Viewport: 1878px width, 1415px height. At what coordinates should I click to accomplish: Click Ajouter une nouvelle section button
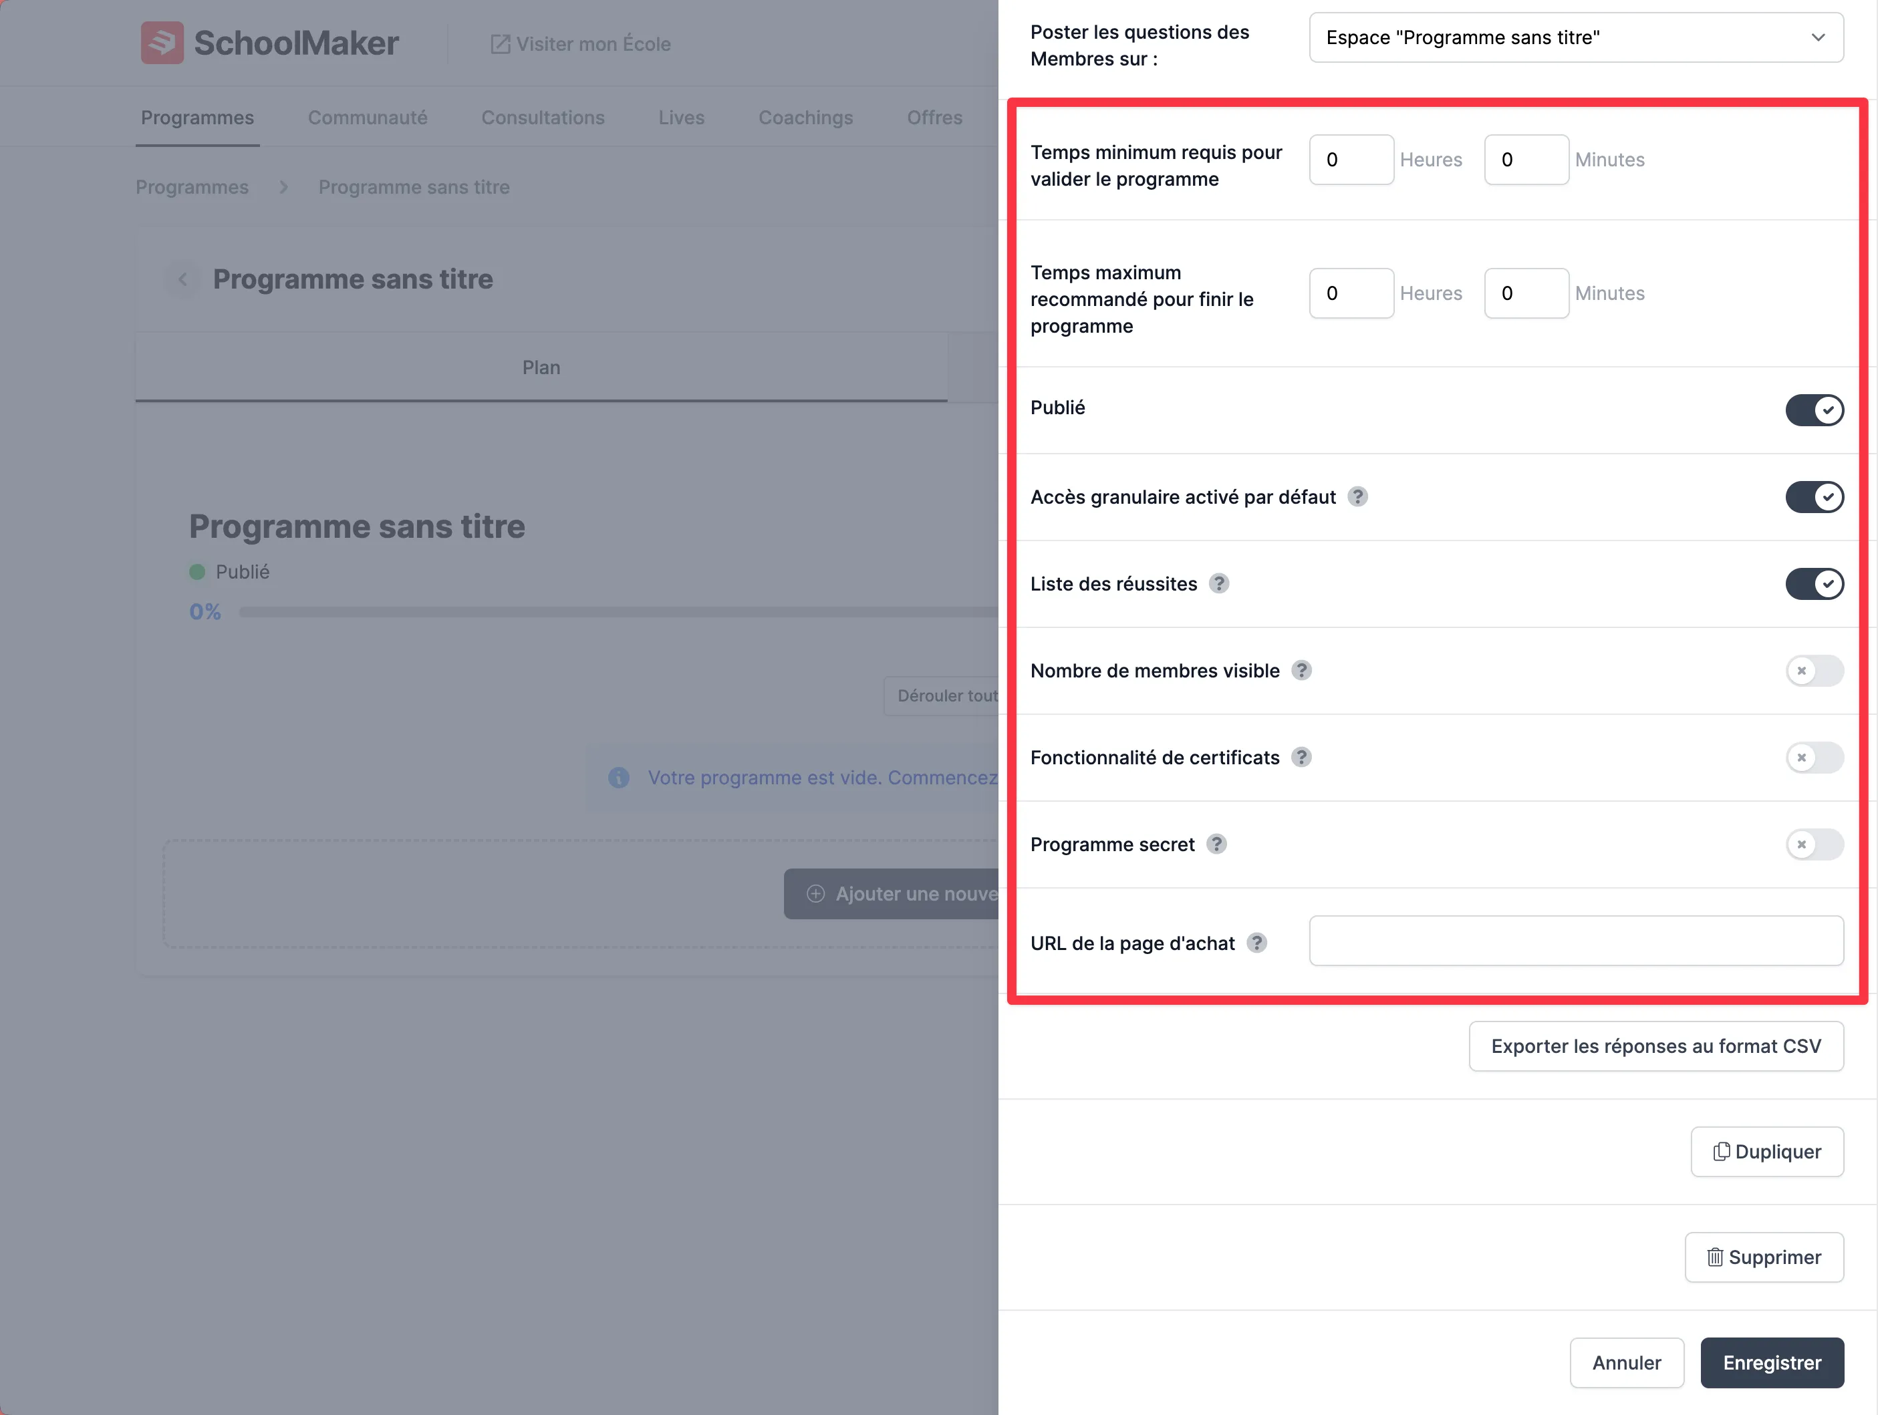pyautogui.click(x=892, y=894)
